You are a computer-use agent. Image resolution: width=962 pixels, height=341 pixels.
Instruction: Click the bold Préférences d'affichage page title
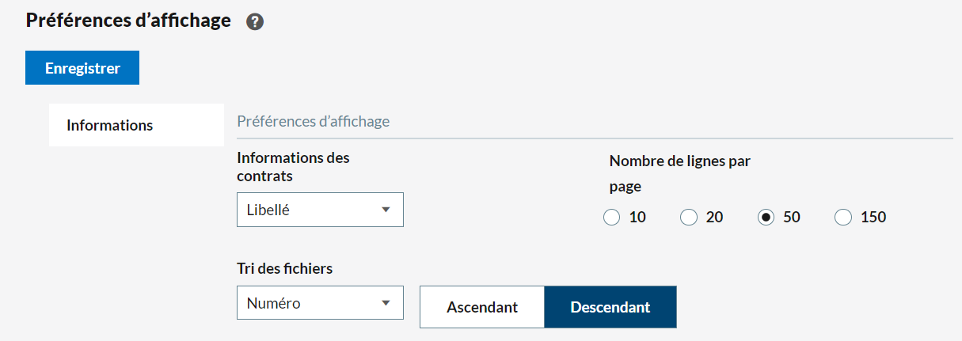(128, 21)
